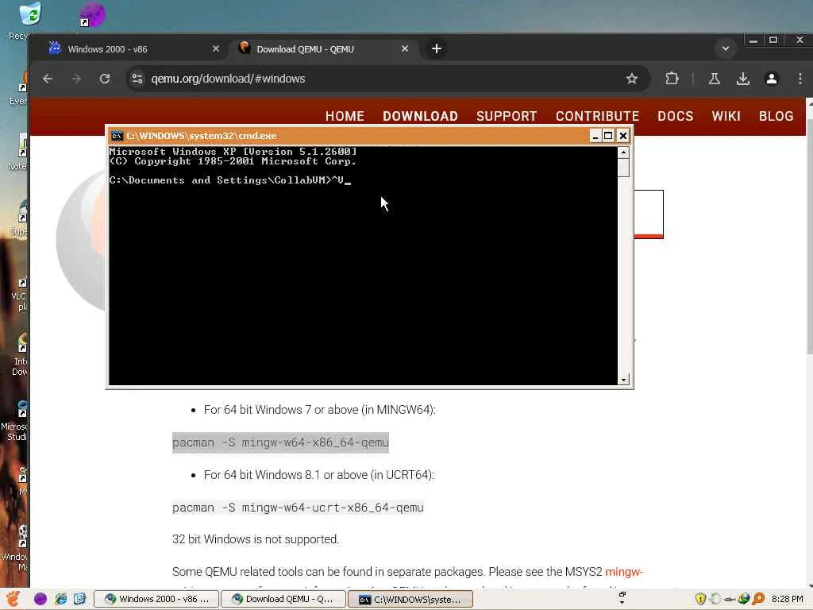Open the purple ball desktop shortcut
The image size is (813, 610).
pos(93,14)
